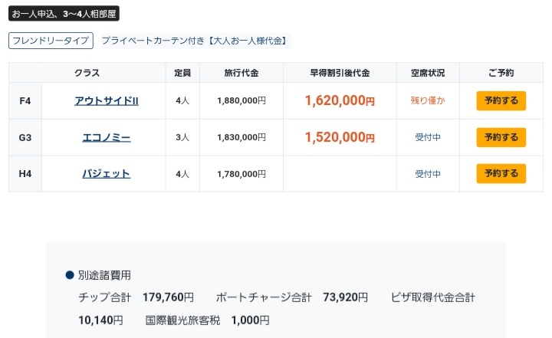Screen dimensions: 552x338
Task: Click the discounted price 1,620,000円
Action: [340, 100]
